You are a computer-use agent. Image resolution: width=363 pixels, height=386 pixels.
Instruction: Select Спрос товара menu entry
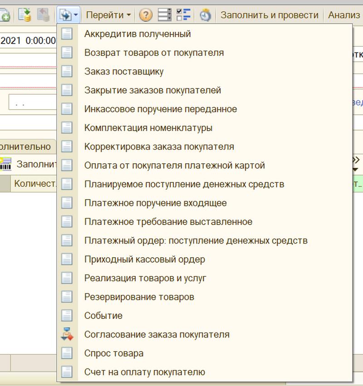[x=204, y=353]
